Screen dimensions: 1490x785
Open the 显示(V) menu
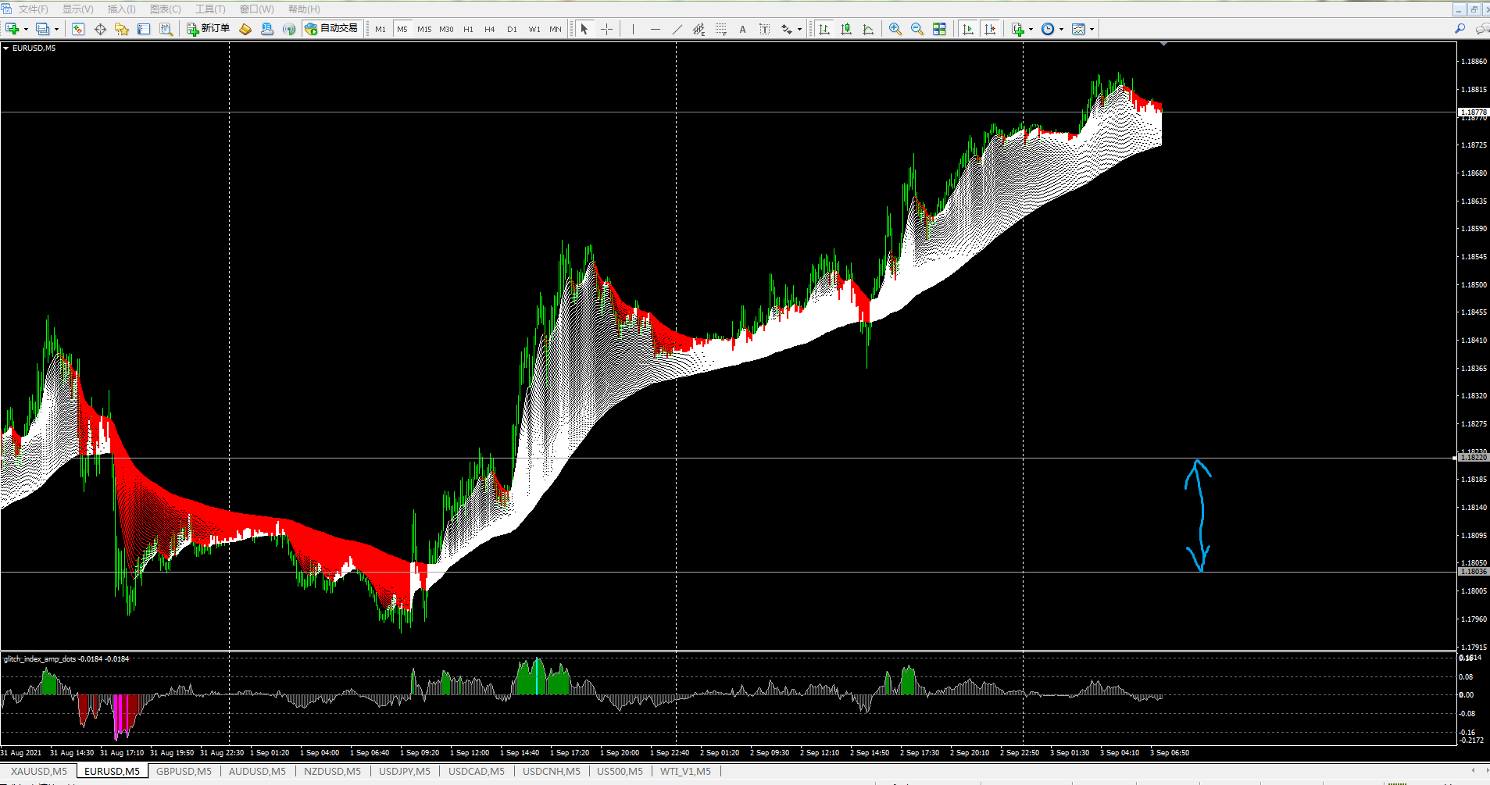(77, 9)
